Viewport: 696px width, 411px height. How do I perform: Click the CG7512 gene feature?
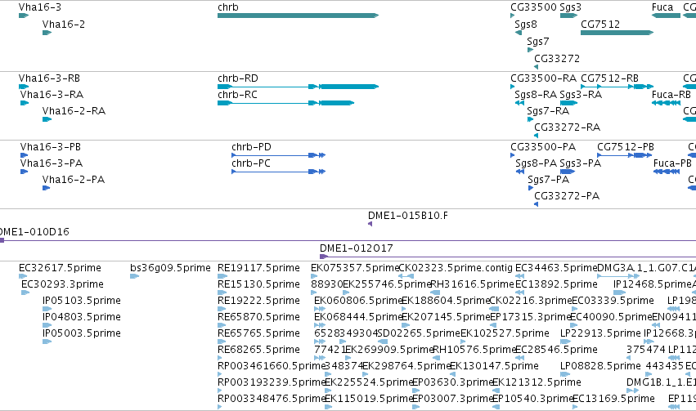tap(617, 33)
